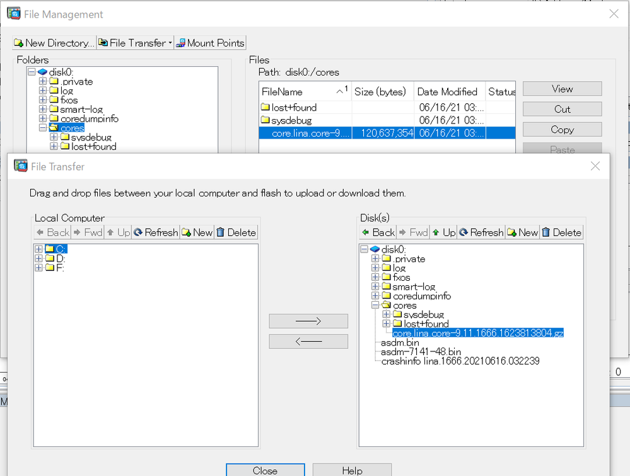Expand fxos folder in the Folders tree
Image resolution: width=630 pixels, height=476 pixels.
click(43, 100)
